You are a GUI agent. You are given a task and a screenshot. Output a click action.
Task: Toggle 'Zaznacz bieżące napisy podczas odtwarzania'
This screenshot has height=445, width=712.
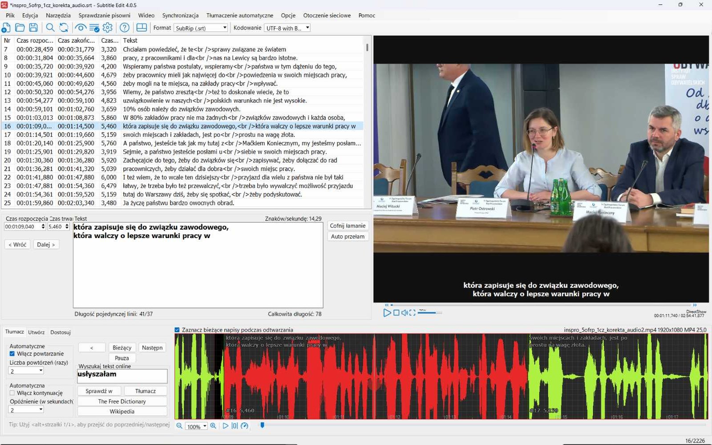[177, 330]
